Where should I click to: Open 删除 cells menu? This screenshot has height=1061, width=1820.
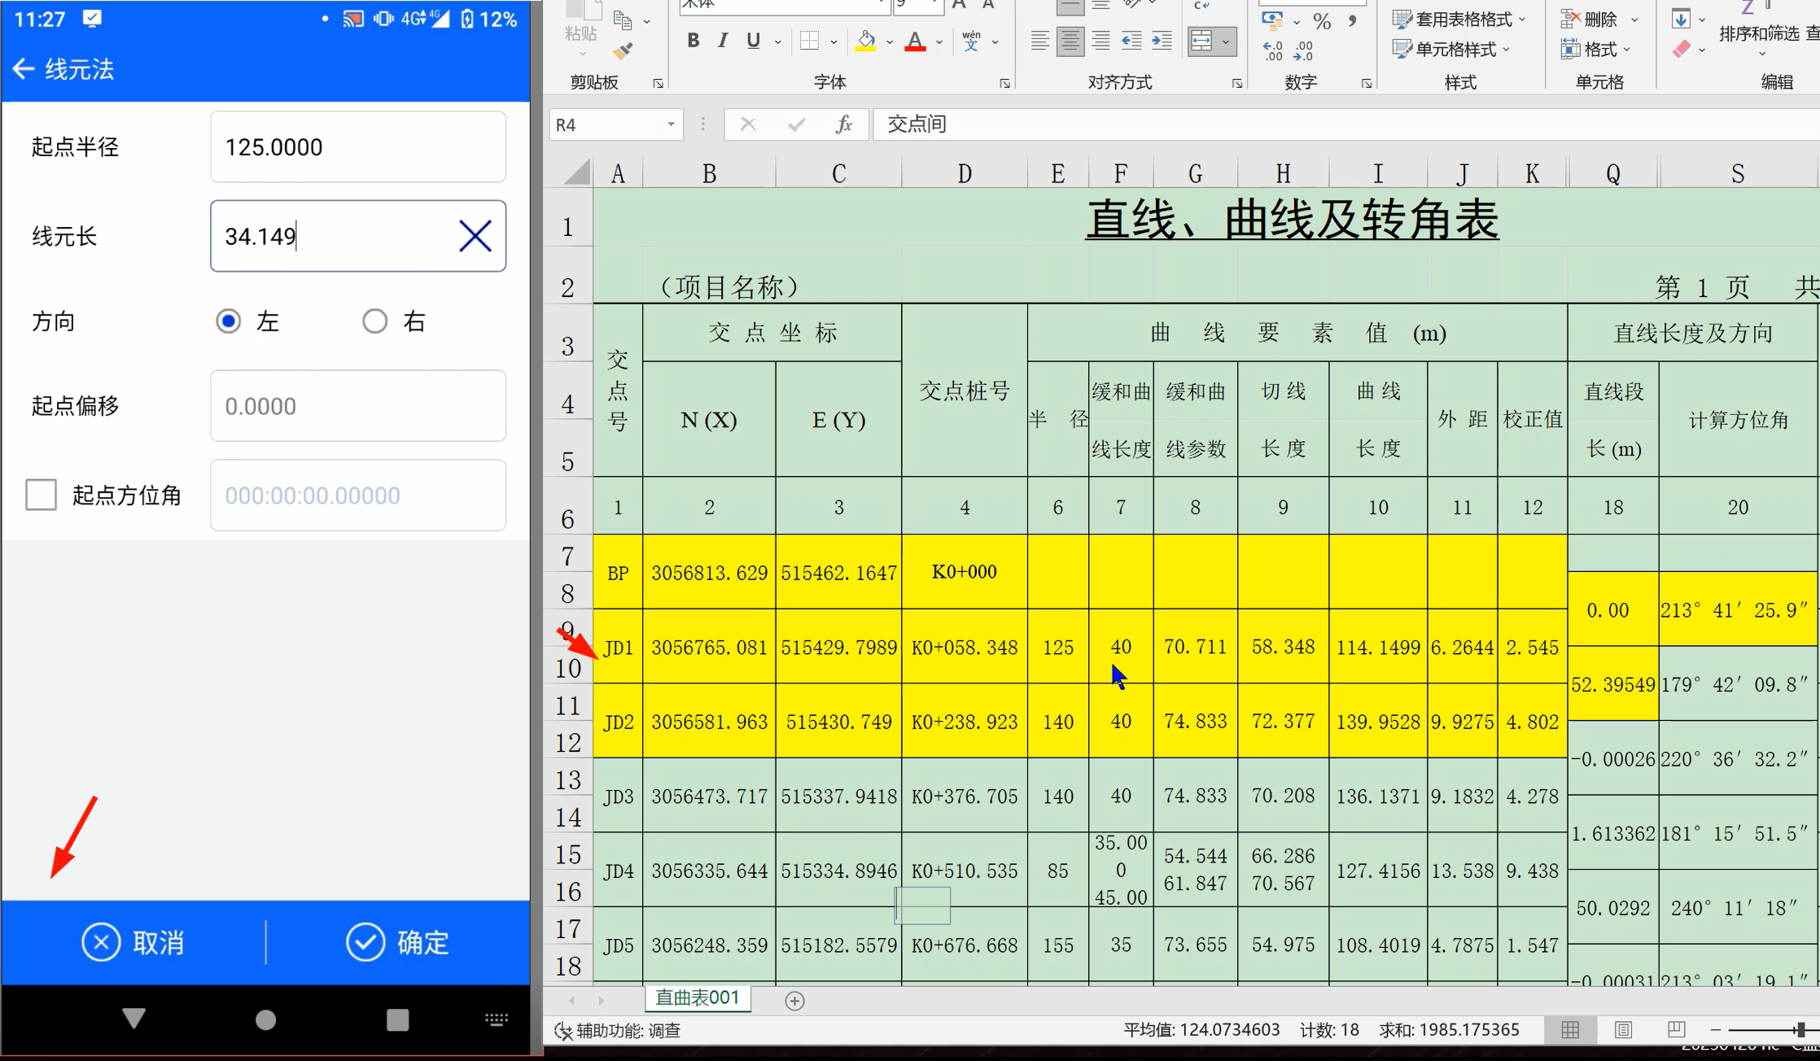click(1599, 19)
